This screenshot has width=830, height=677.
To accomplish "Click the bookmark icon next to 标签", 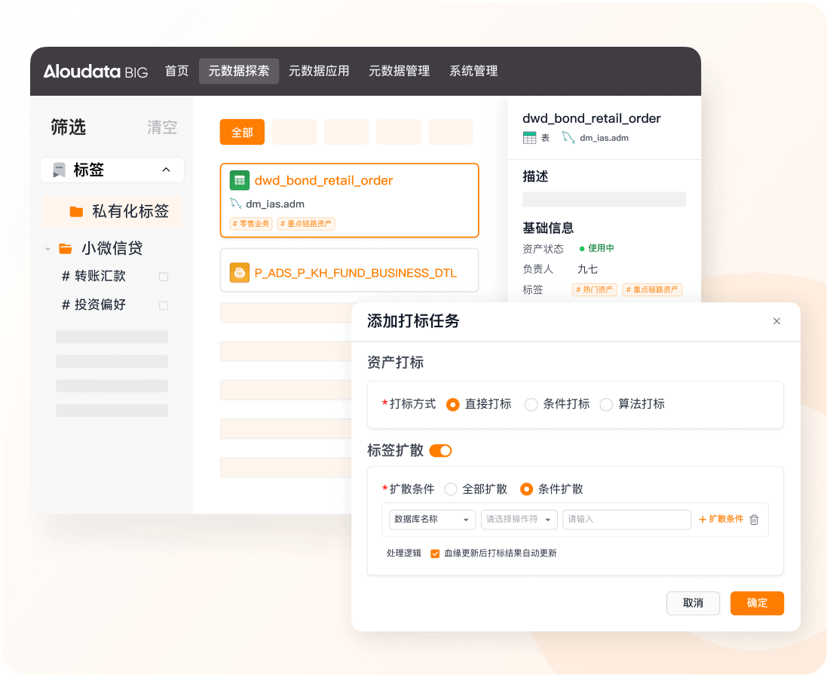I will click(x=59, y=170).
